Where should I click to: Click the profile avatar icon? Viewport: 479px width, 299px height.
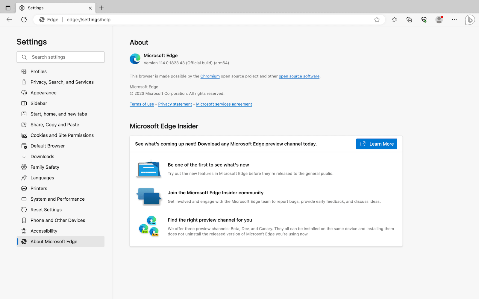click(439, 19)
